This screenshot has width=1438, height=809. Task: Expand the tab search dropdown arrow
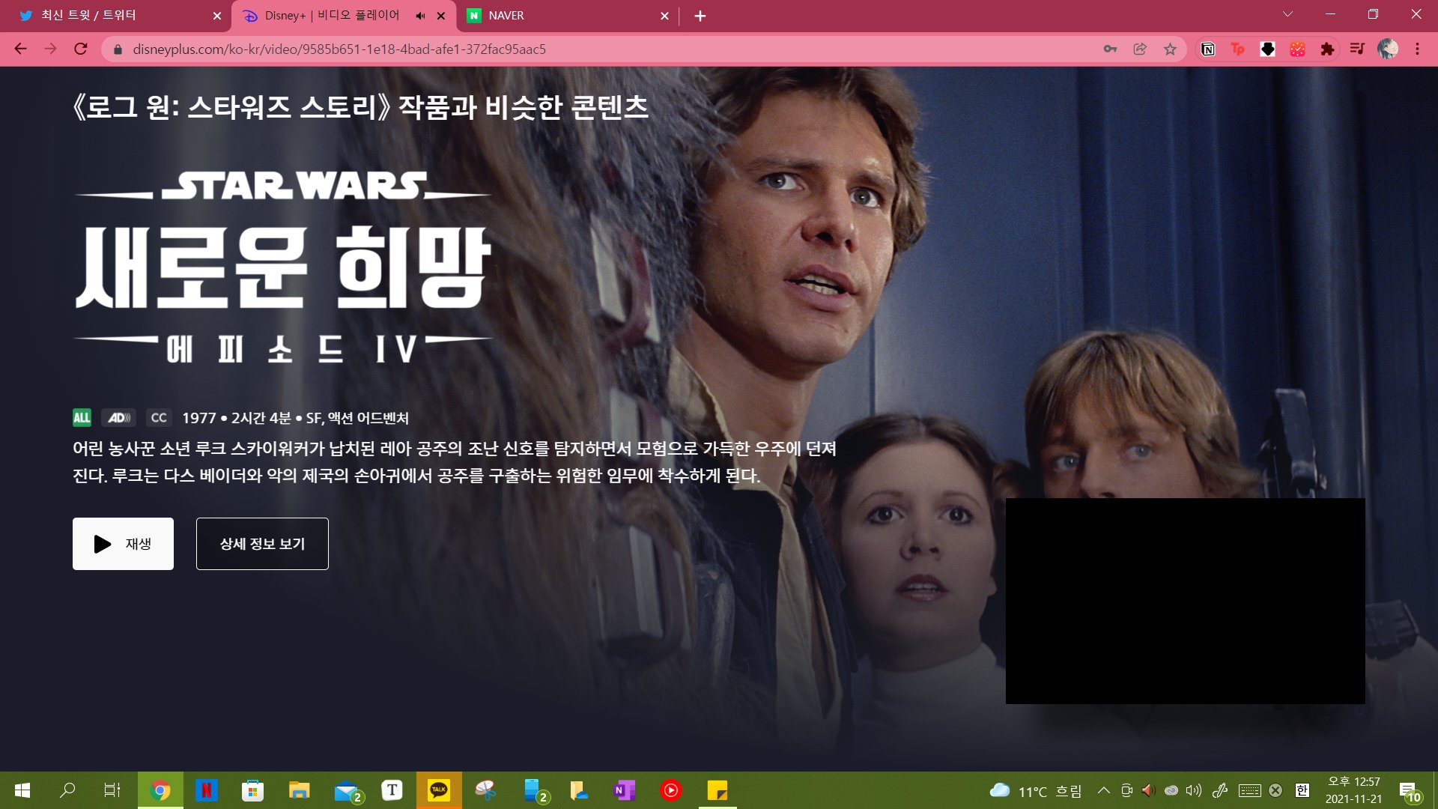(1287, 14)
